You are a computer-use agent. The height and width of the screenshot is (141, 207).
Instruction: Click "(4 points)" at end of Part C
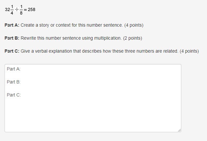(x=189, y=51)
